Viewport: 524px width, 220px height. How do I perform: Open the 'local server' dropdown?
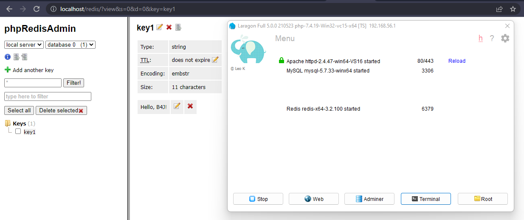pos(24,45)
